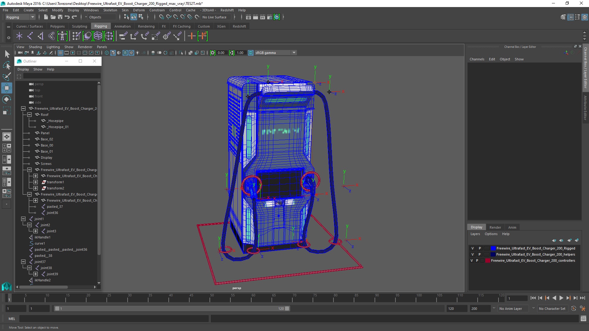Click the Go to start of playback button
The height and width of the screenshot is (331, 589).
pos(533,298)
